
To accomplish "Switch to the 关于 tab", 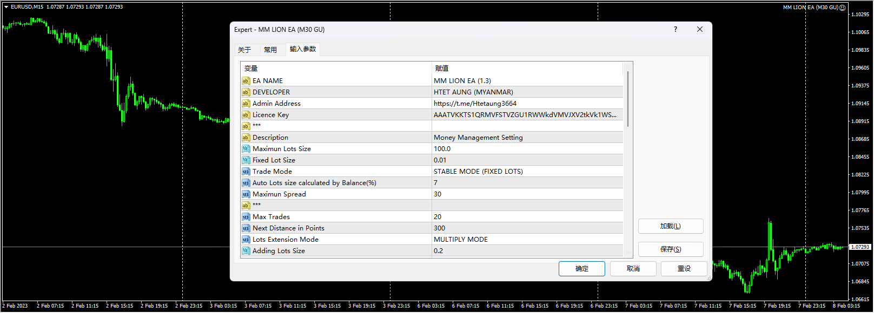I will click(244, 50).
